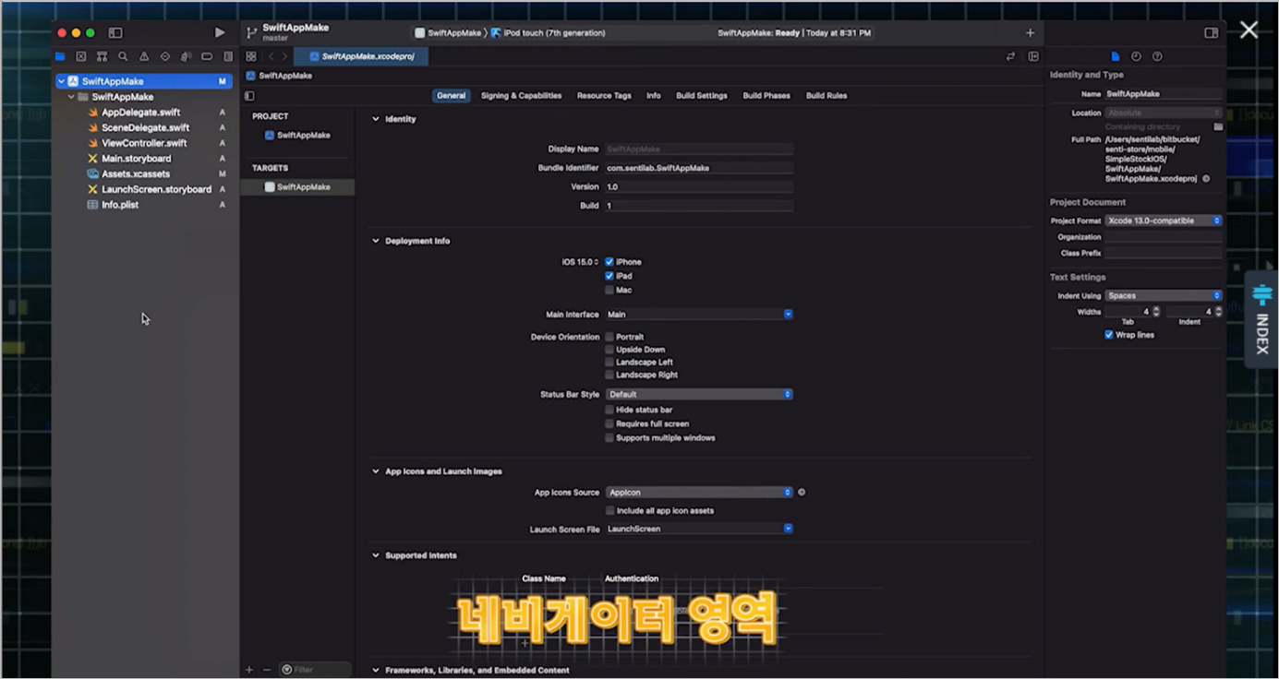Open the App Icons Source dropdown
The width and height of the screenshot is (1279, 679).
699,492
